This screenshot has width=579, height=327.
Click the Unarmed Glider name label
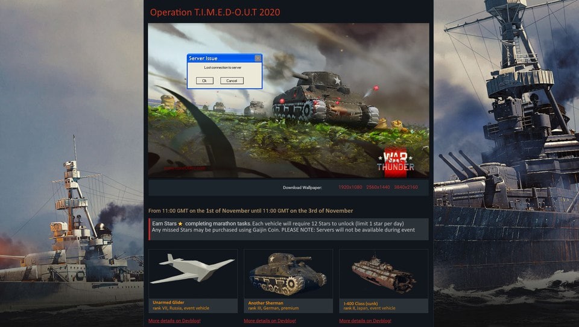click(168, 302)
